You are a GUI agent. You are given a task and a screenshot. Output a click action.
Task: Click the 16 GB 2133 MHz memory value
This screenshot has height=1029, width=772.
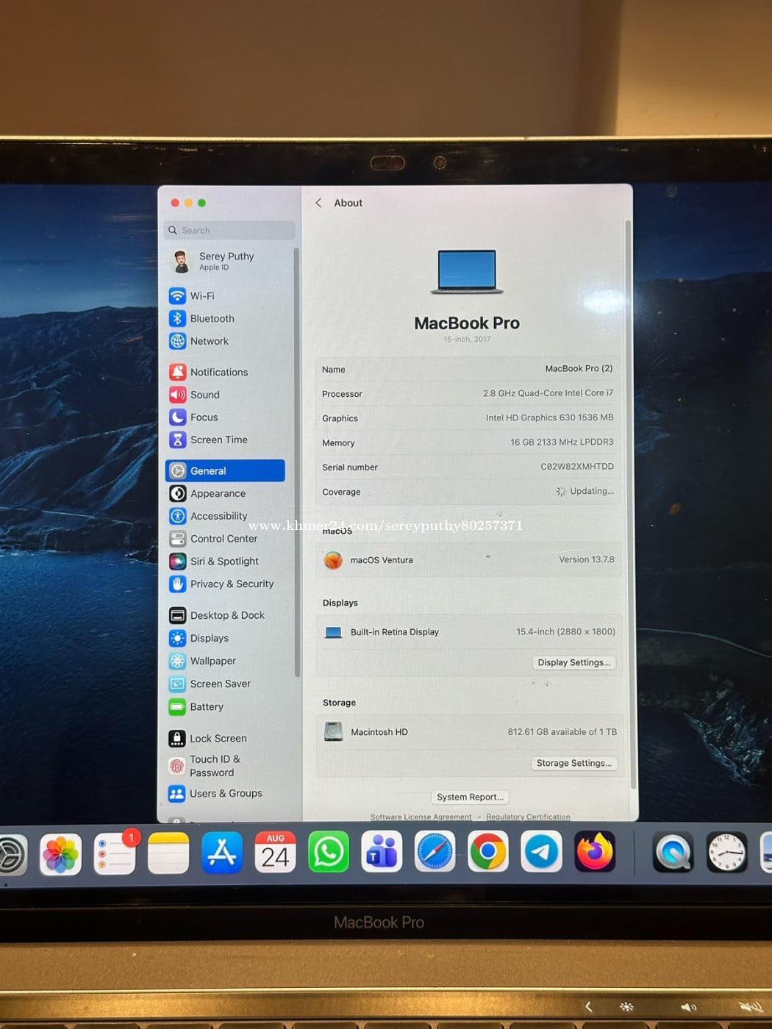point(562,442)
